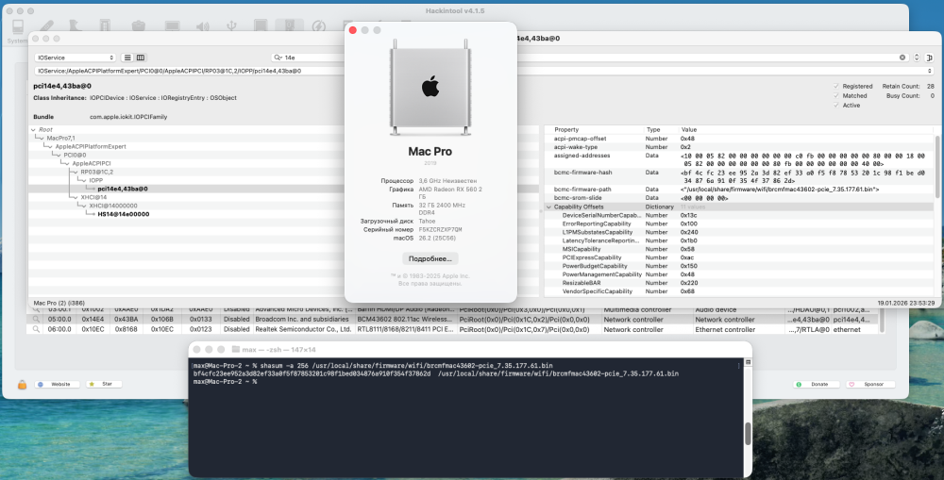Select HS14@14e00000 in the registry tree

(x=124, y=214)
